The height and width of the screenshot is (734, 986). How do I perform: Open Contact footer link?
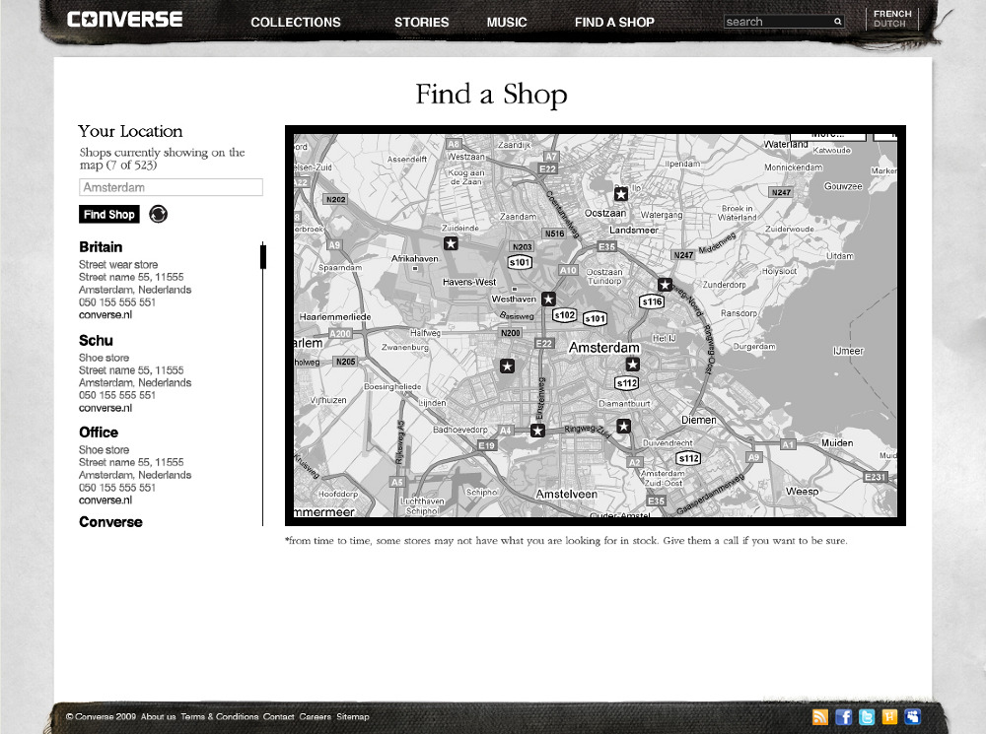coord(279,717)
